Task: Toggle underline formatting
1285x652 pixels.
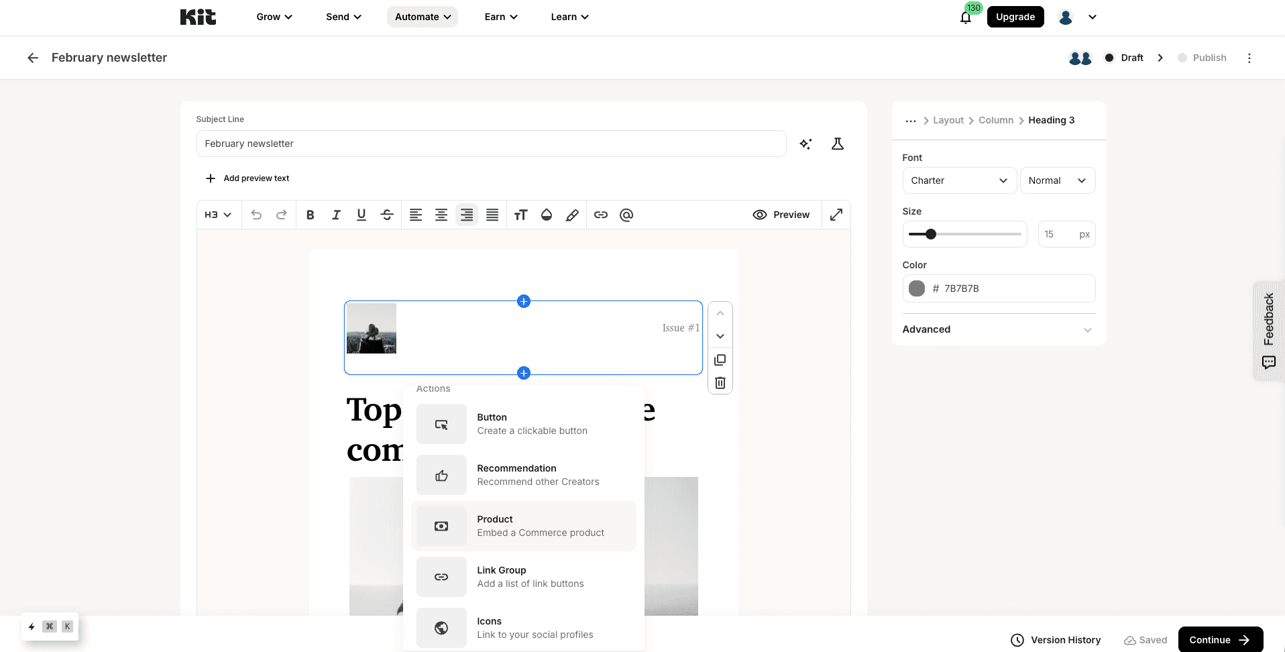Action: point(361,215)
